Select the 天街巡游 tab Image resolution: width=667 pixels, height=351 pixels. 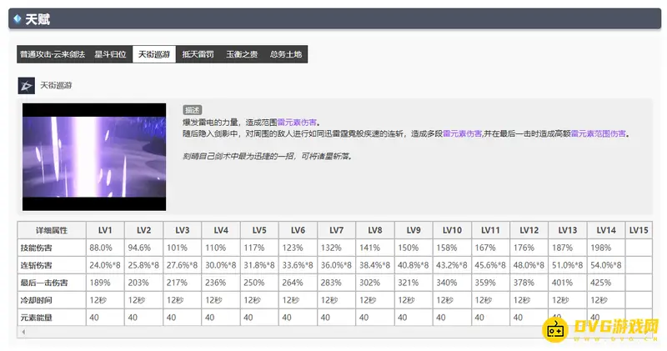[x=153, y=54]
